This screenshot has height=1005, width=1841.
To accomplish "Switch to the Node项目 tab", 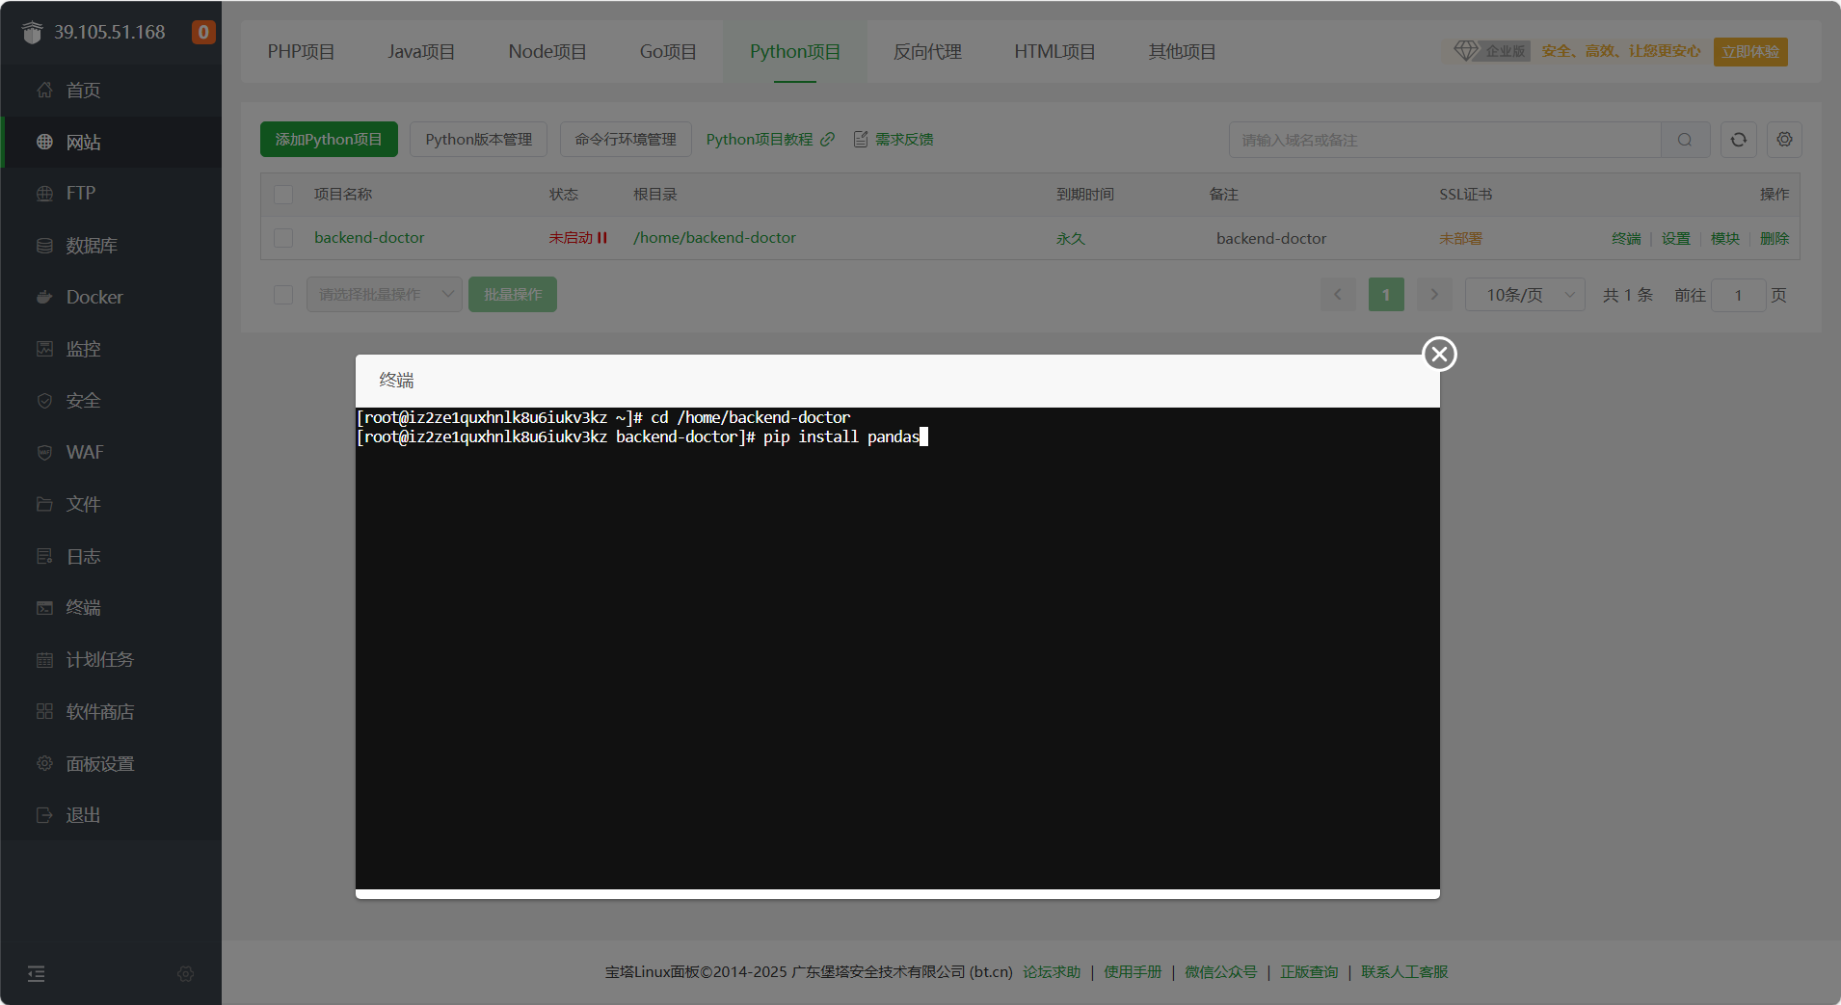I will (x=547, y=52).
